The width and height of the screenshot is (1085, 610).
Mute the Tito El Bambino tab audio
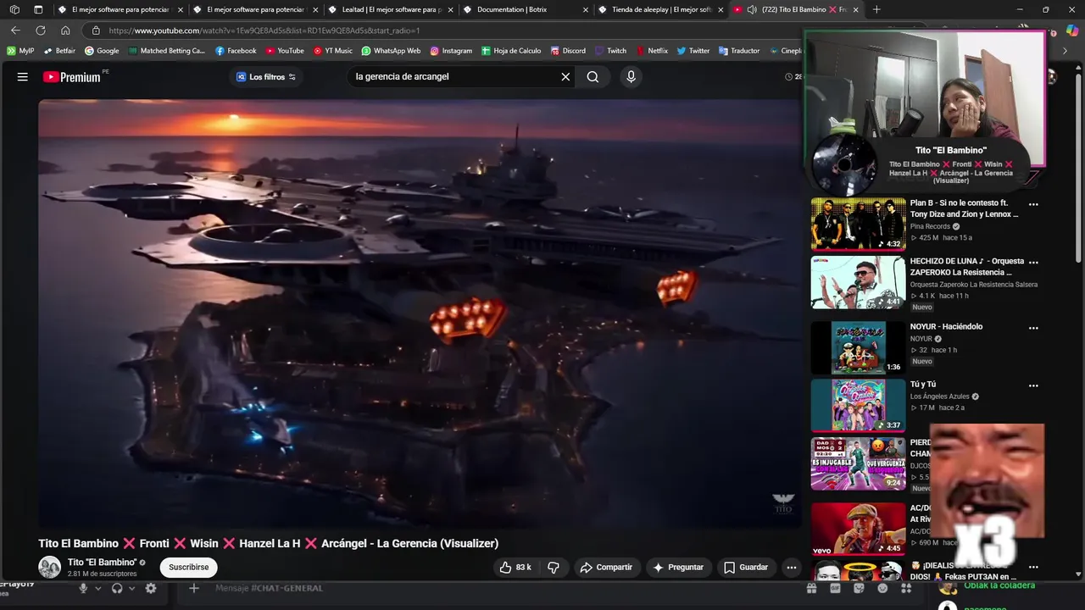pyautogui.click(x=752, y=9)
